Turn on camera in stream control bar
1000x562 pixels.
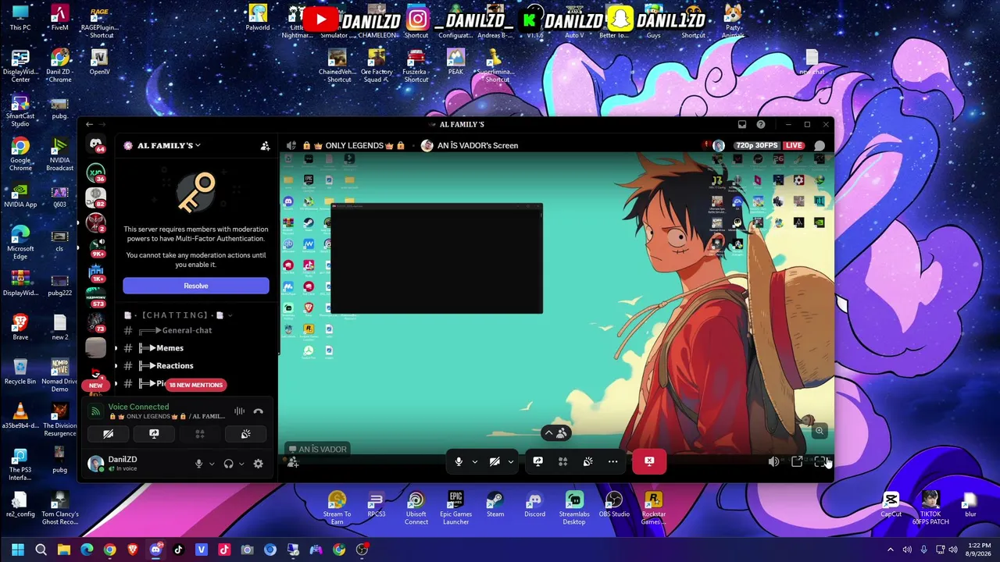(495, 461)
